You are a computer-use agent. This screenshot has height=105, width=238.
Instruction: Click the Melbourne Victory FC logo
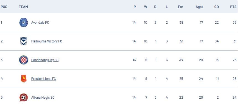coord(24,41)
